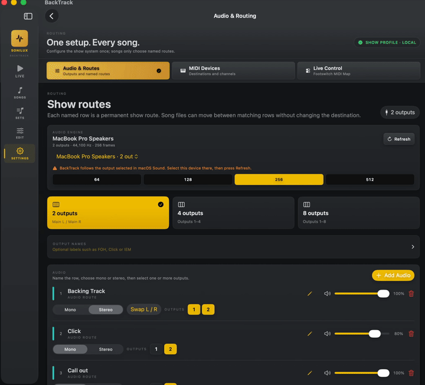Toggle output 1 for Click route

click(156, 349)
